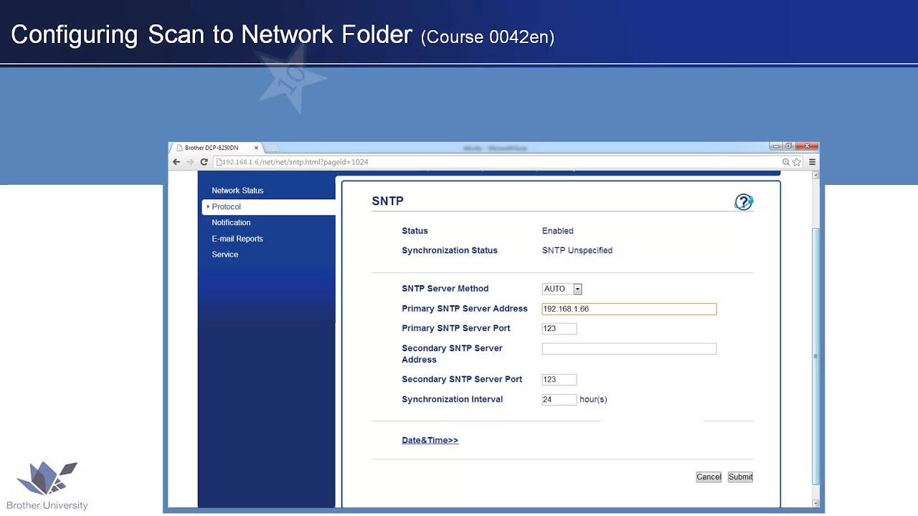Screen dimensions: 918x516
Task: Click the Cancel button
Action: (709, 477)
